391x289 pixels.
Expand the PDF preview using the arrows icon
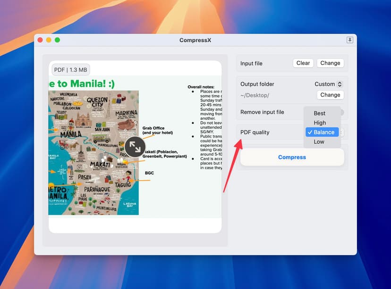pyautogui.click(x=135, y=147)
